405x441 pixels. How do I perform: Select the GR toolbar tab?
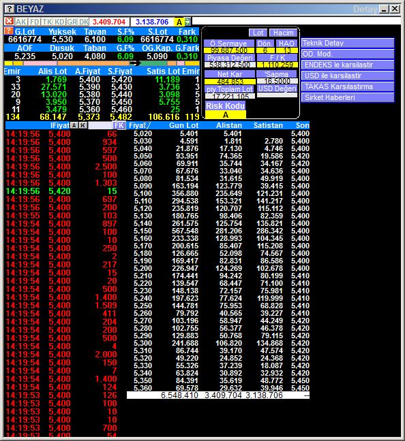tap(72, 22)
